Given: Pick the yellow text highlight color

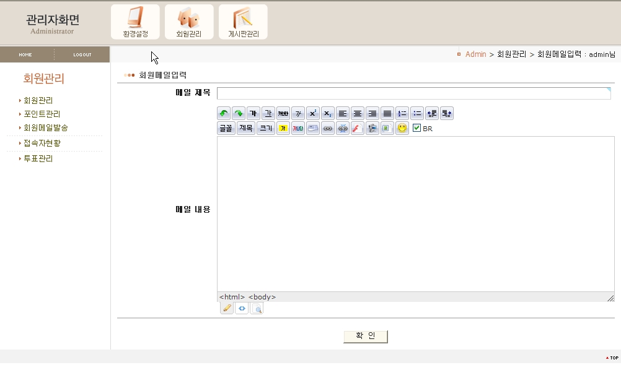Looking at the screenshot, I should [283, 129].
